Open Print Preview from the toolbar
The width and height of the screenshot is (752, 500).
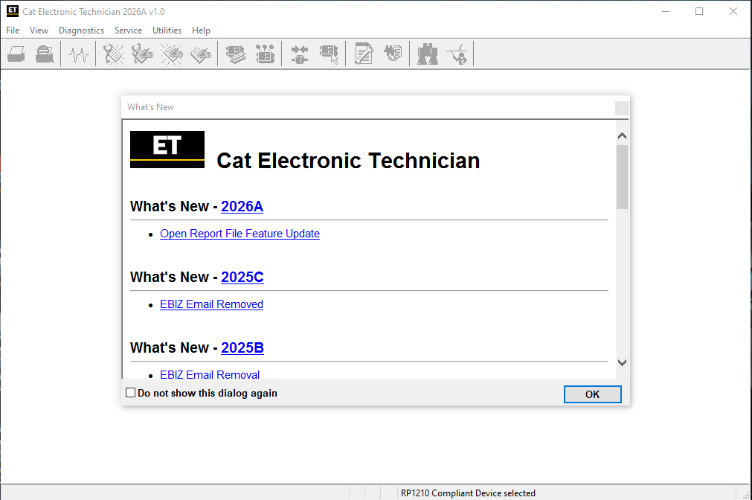[44, 54]
